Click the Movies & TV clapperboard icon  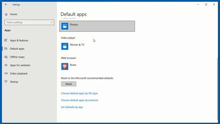point(65,46)
